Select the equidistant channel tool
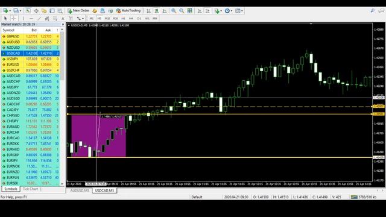The height and width of the screenshot is (217, 386). (47, 19)
